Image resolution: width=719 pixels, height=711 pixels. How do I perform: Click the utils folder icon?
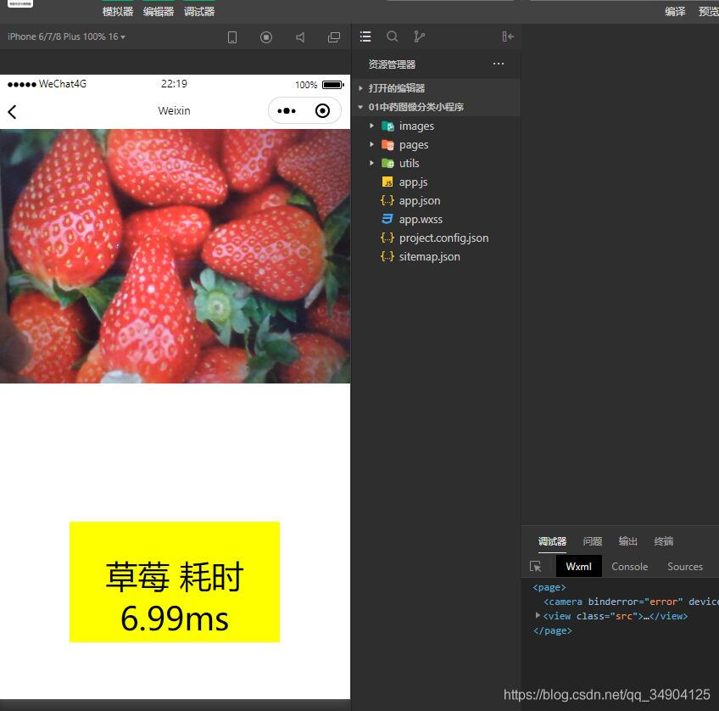[388, 163]
